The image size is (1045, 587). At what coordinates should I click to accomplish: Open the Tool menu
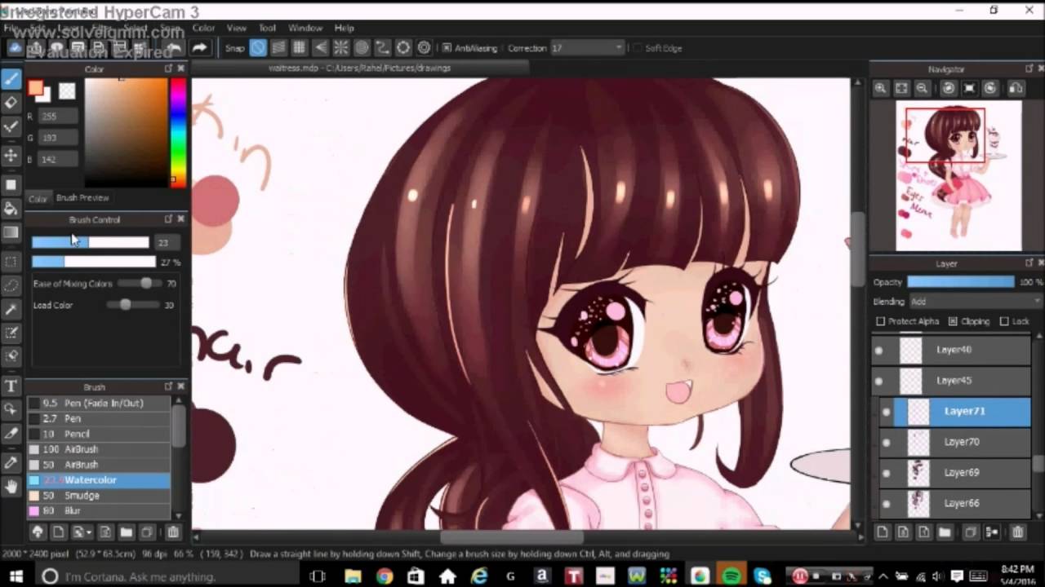pyautogui.click(x=267, y=28)
